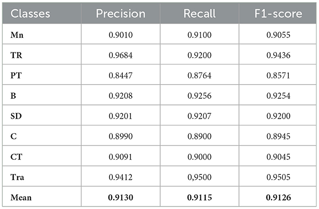Select the Precision column header

coord(121,14)
